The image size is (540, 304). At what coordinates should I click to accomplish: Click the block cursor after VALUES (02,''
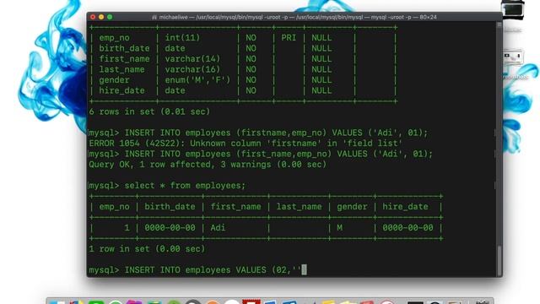[x=304, y=269]
